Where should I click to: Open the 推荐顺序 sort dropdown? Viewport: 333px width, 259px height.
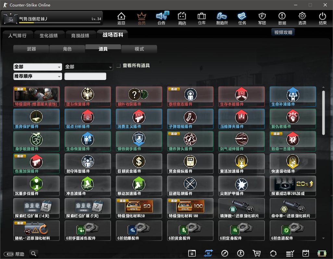(38, 76)
